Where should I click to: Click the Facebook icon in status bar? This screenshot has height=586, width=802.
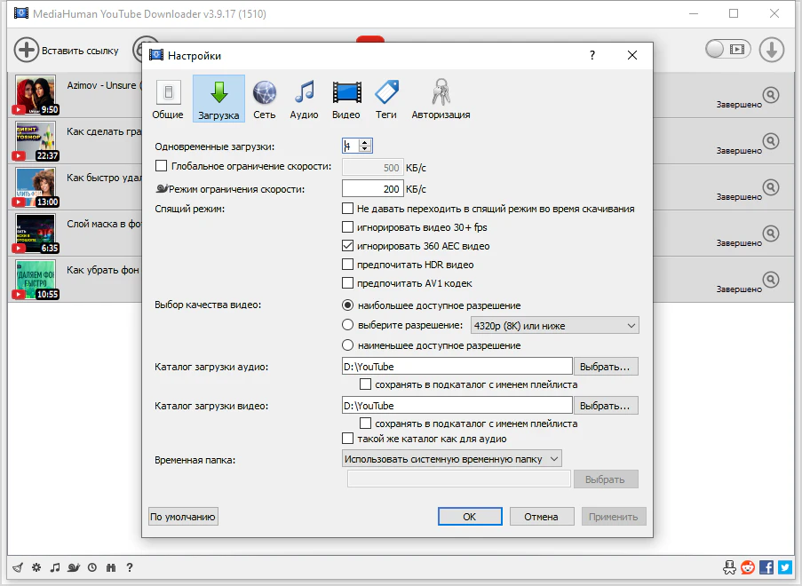pyautogui.click(x=766, y=567)
